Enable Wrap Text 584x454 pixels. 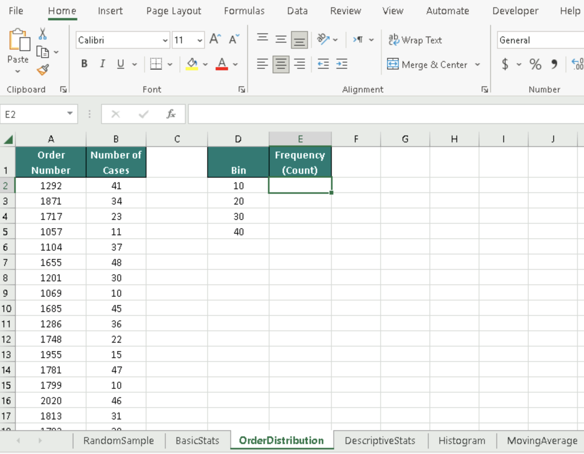click(415, 40)
